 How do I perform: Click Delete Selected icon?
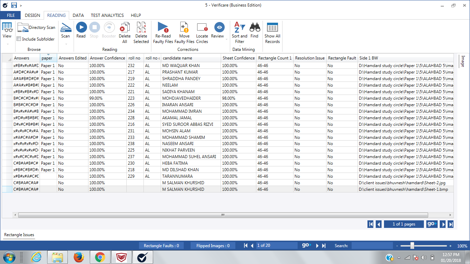[141, 27]
